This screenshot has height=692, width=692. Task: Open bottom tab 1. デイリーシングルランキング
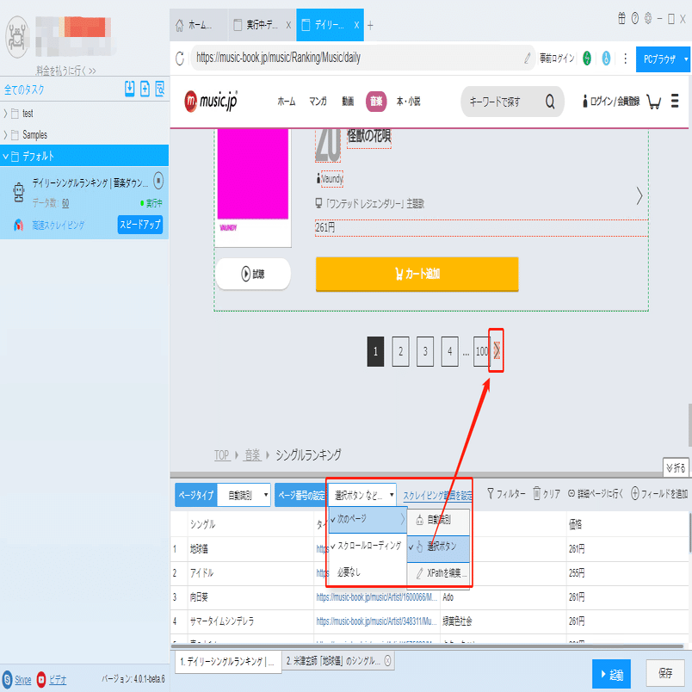click(228, 662)
